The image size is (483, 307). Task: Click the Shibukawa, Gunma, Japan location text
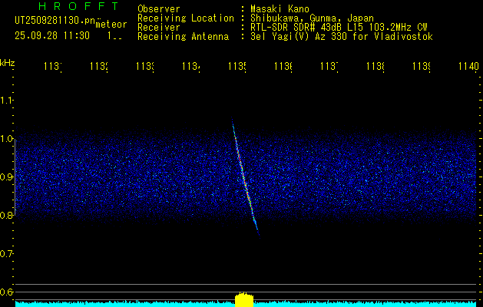[x=311, y=18]
